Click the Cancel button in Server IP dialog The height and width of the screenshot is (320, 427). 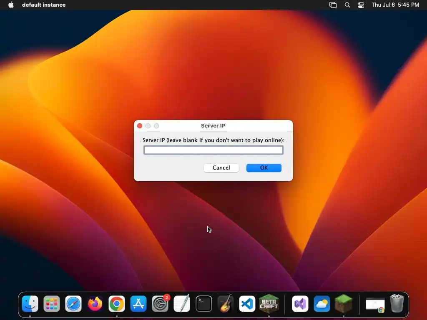click(221, 167)
